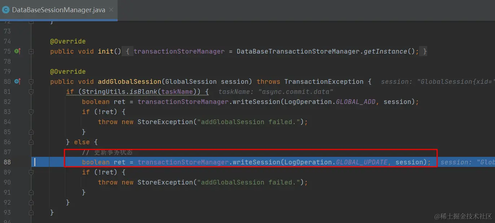Click the init method name on line 75

106,51
